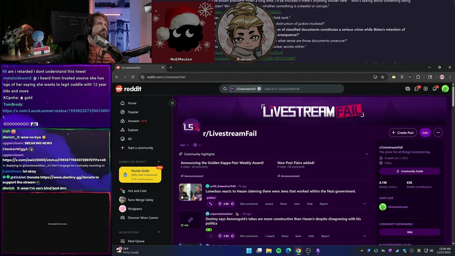Join the r/LivestreamFail community
455x256 pixels.
[x=425, y=133]
